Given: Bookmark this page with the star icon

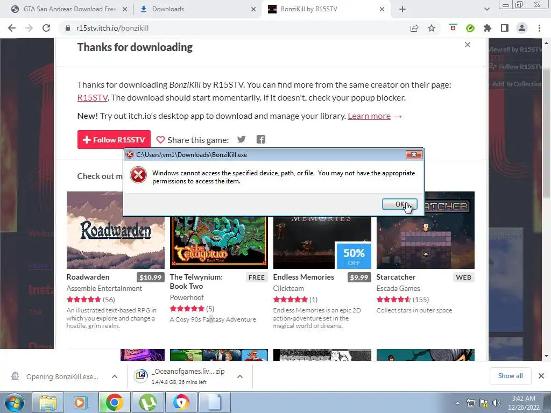Looking at the screenshot, I should pyautogui.click(x=432, y=28).
